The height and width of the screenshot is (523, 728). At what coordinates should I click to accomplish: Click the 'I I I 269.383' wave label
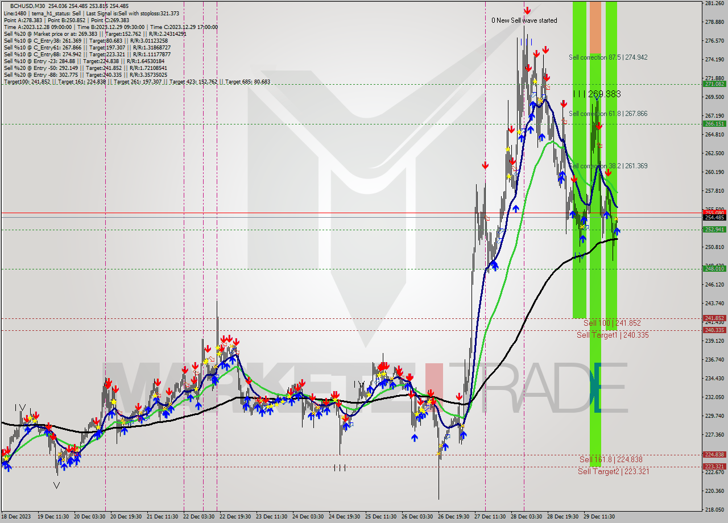point(597,94)
